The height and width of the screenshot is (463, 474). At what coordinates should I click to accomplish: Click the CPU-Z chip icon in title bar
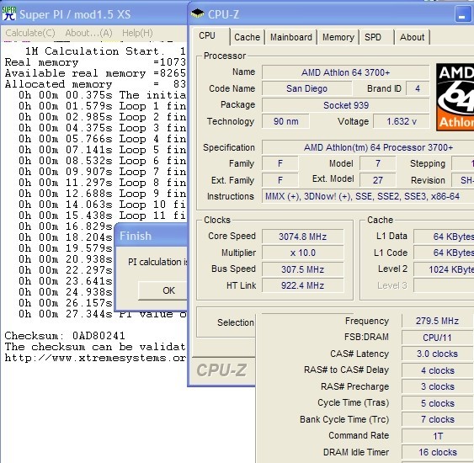pos(197,13)
